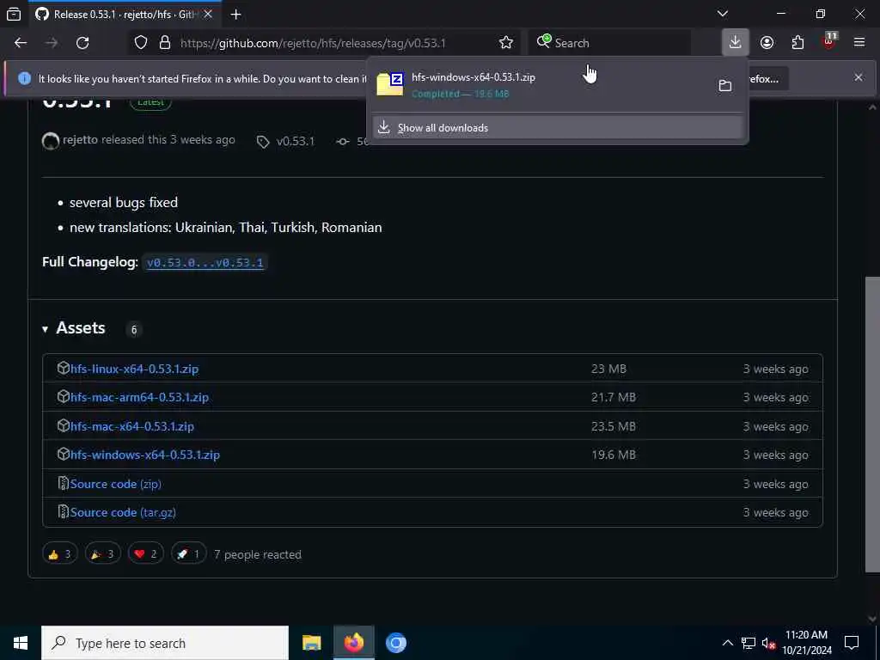The height and width of the screenshot is (660, 880).
Task: Open the extensions puzzle-piece icon
Action: pyautogui.click(x=797, y=43)
